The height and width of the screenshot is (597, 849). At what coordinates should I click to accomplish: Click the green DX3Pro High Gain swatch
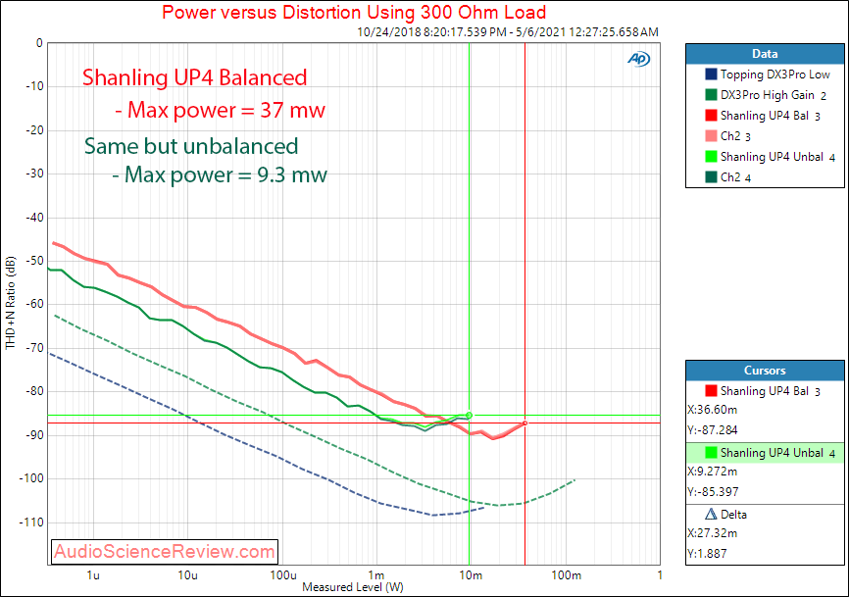point(711,95)
